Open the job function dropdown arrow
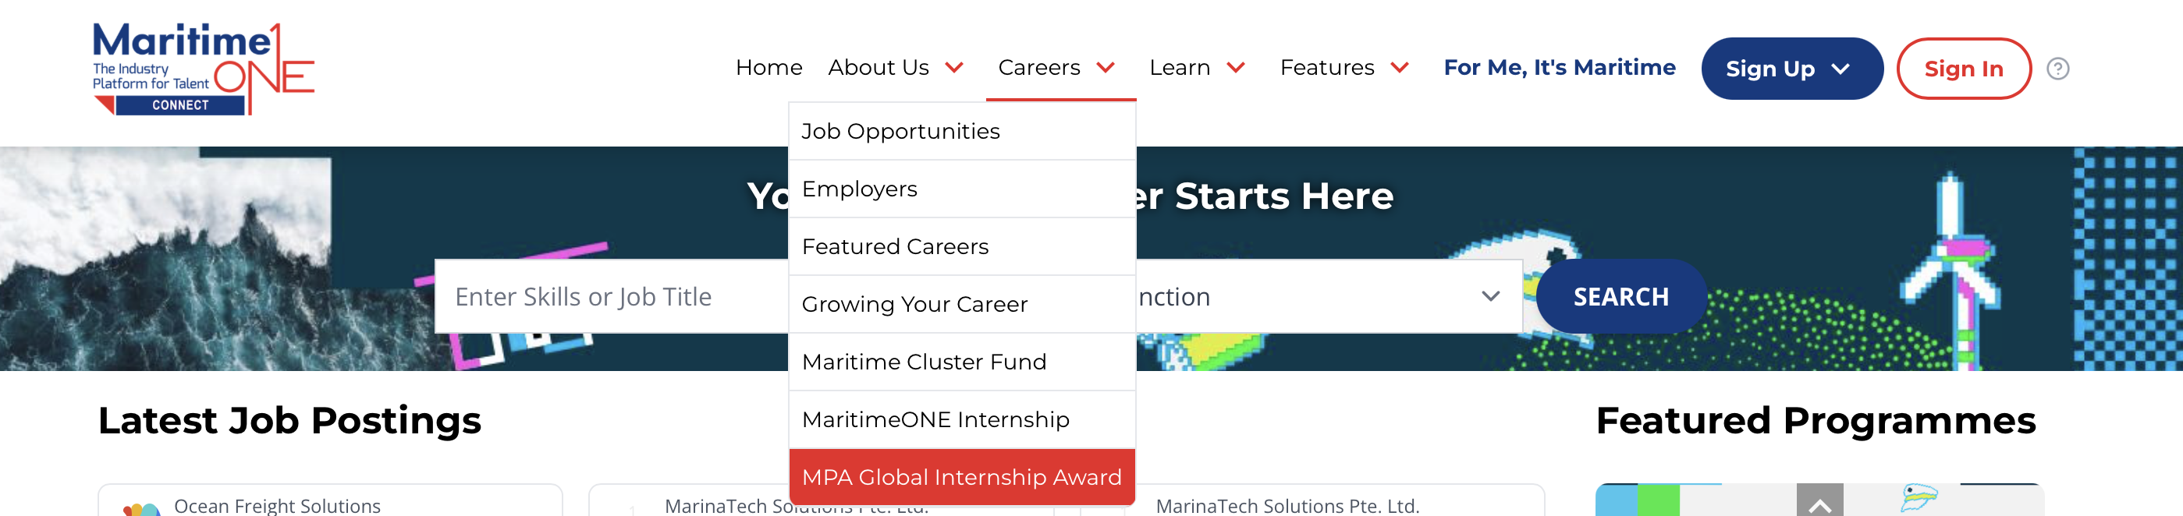 coord(1490,295)
